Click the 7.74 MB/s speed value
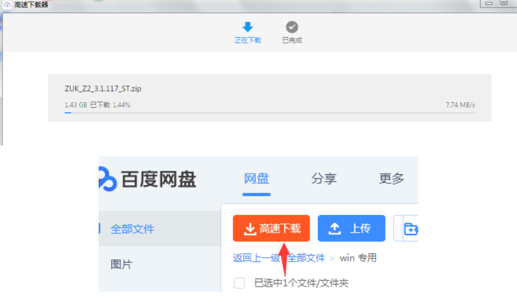The height and width of the screenshot is (301, 517). tap(460, 105)
